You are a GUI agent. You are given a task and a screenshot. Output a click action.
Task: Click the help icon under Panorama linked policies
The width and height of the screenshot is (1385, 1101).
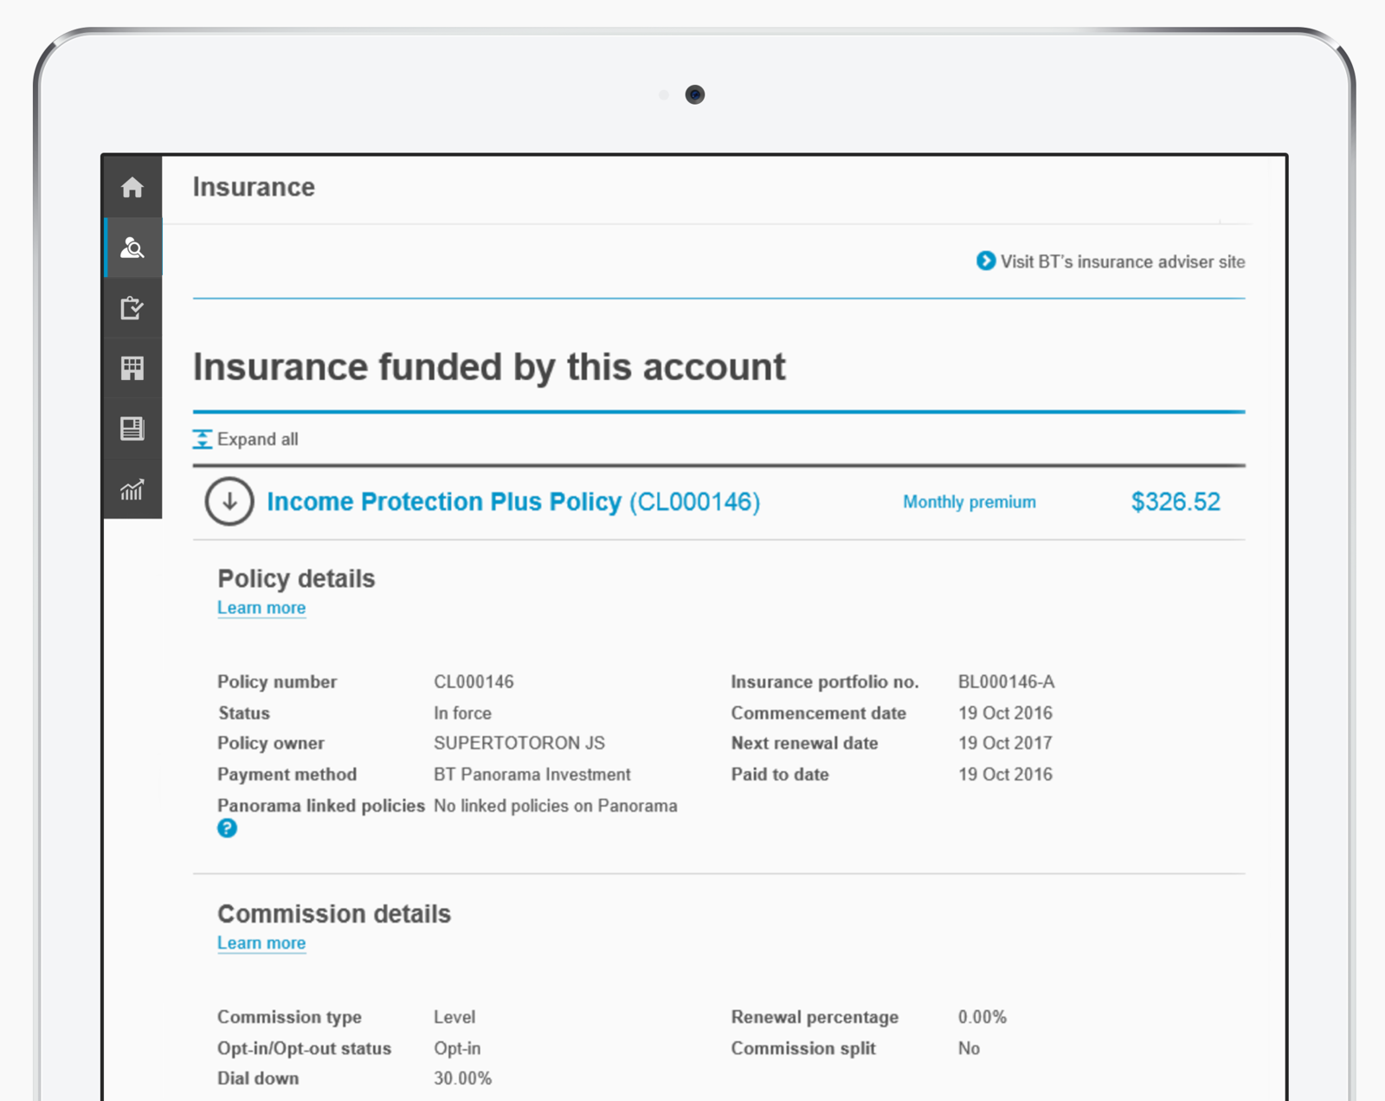pos(227,828)
